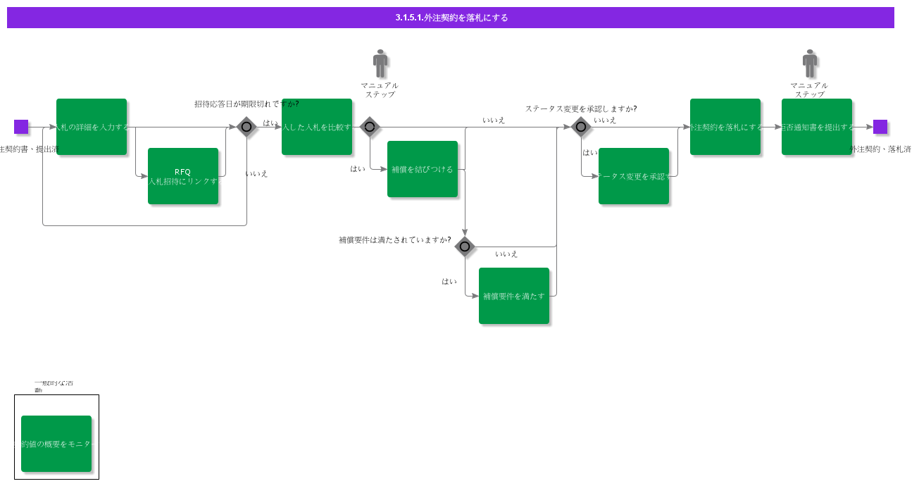
Task: Open the 外注契約を落札にする task box
Action: [x=725, y=127]
